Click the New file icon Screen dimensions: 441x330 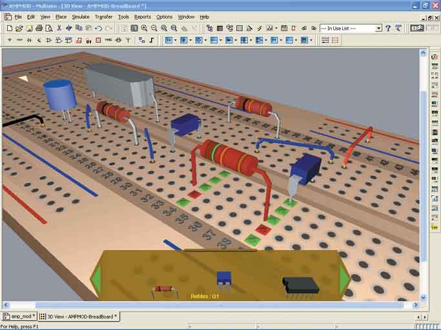pos(9,28)
